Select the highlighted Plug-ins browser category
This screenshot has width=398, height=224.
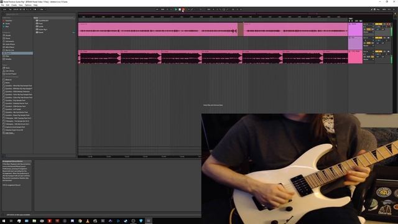pos(17,53)
